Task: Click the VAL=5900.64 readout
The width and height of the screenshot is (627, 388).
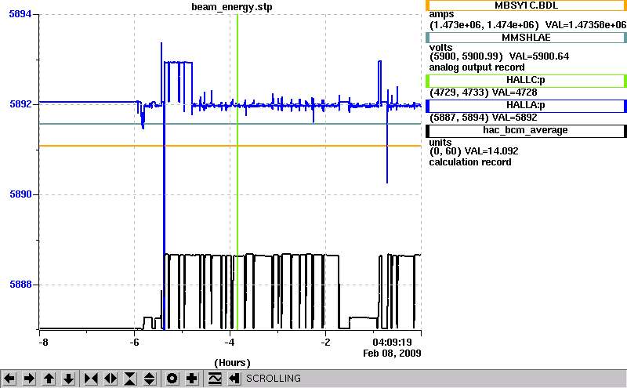Action: (538, 56)
